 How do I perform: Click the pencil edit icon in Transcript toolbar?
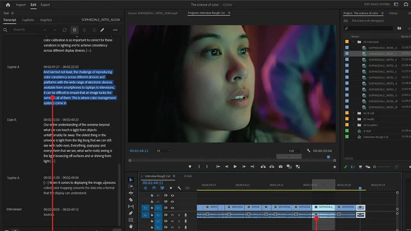tap(102, 30)
